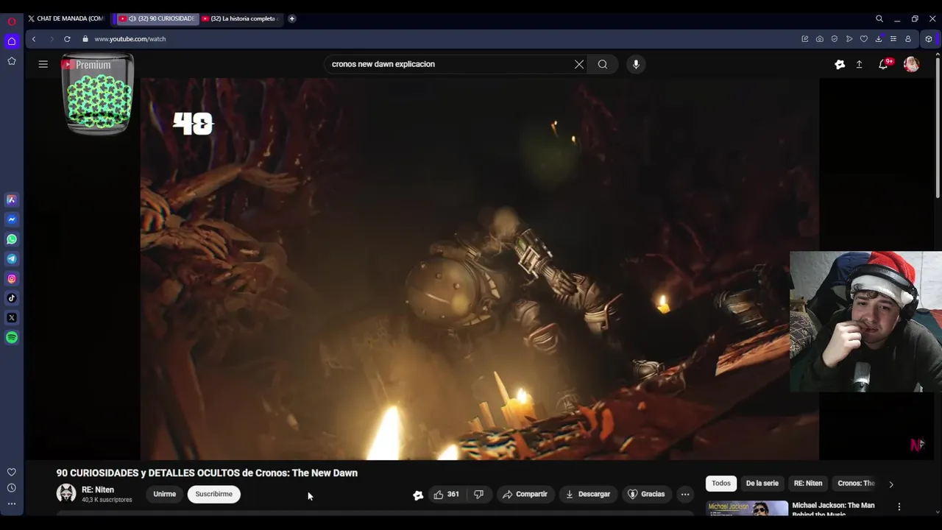
Task: Open Michael Jackson video thumbnail
Action: [x=747, y=508]
